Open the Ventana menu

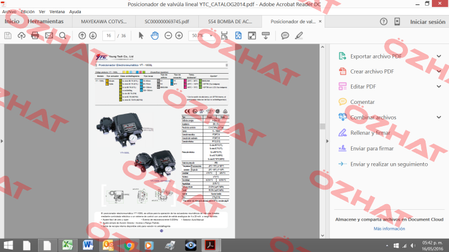[57, 12]
